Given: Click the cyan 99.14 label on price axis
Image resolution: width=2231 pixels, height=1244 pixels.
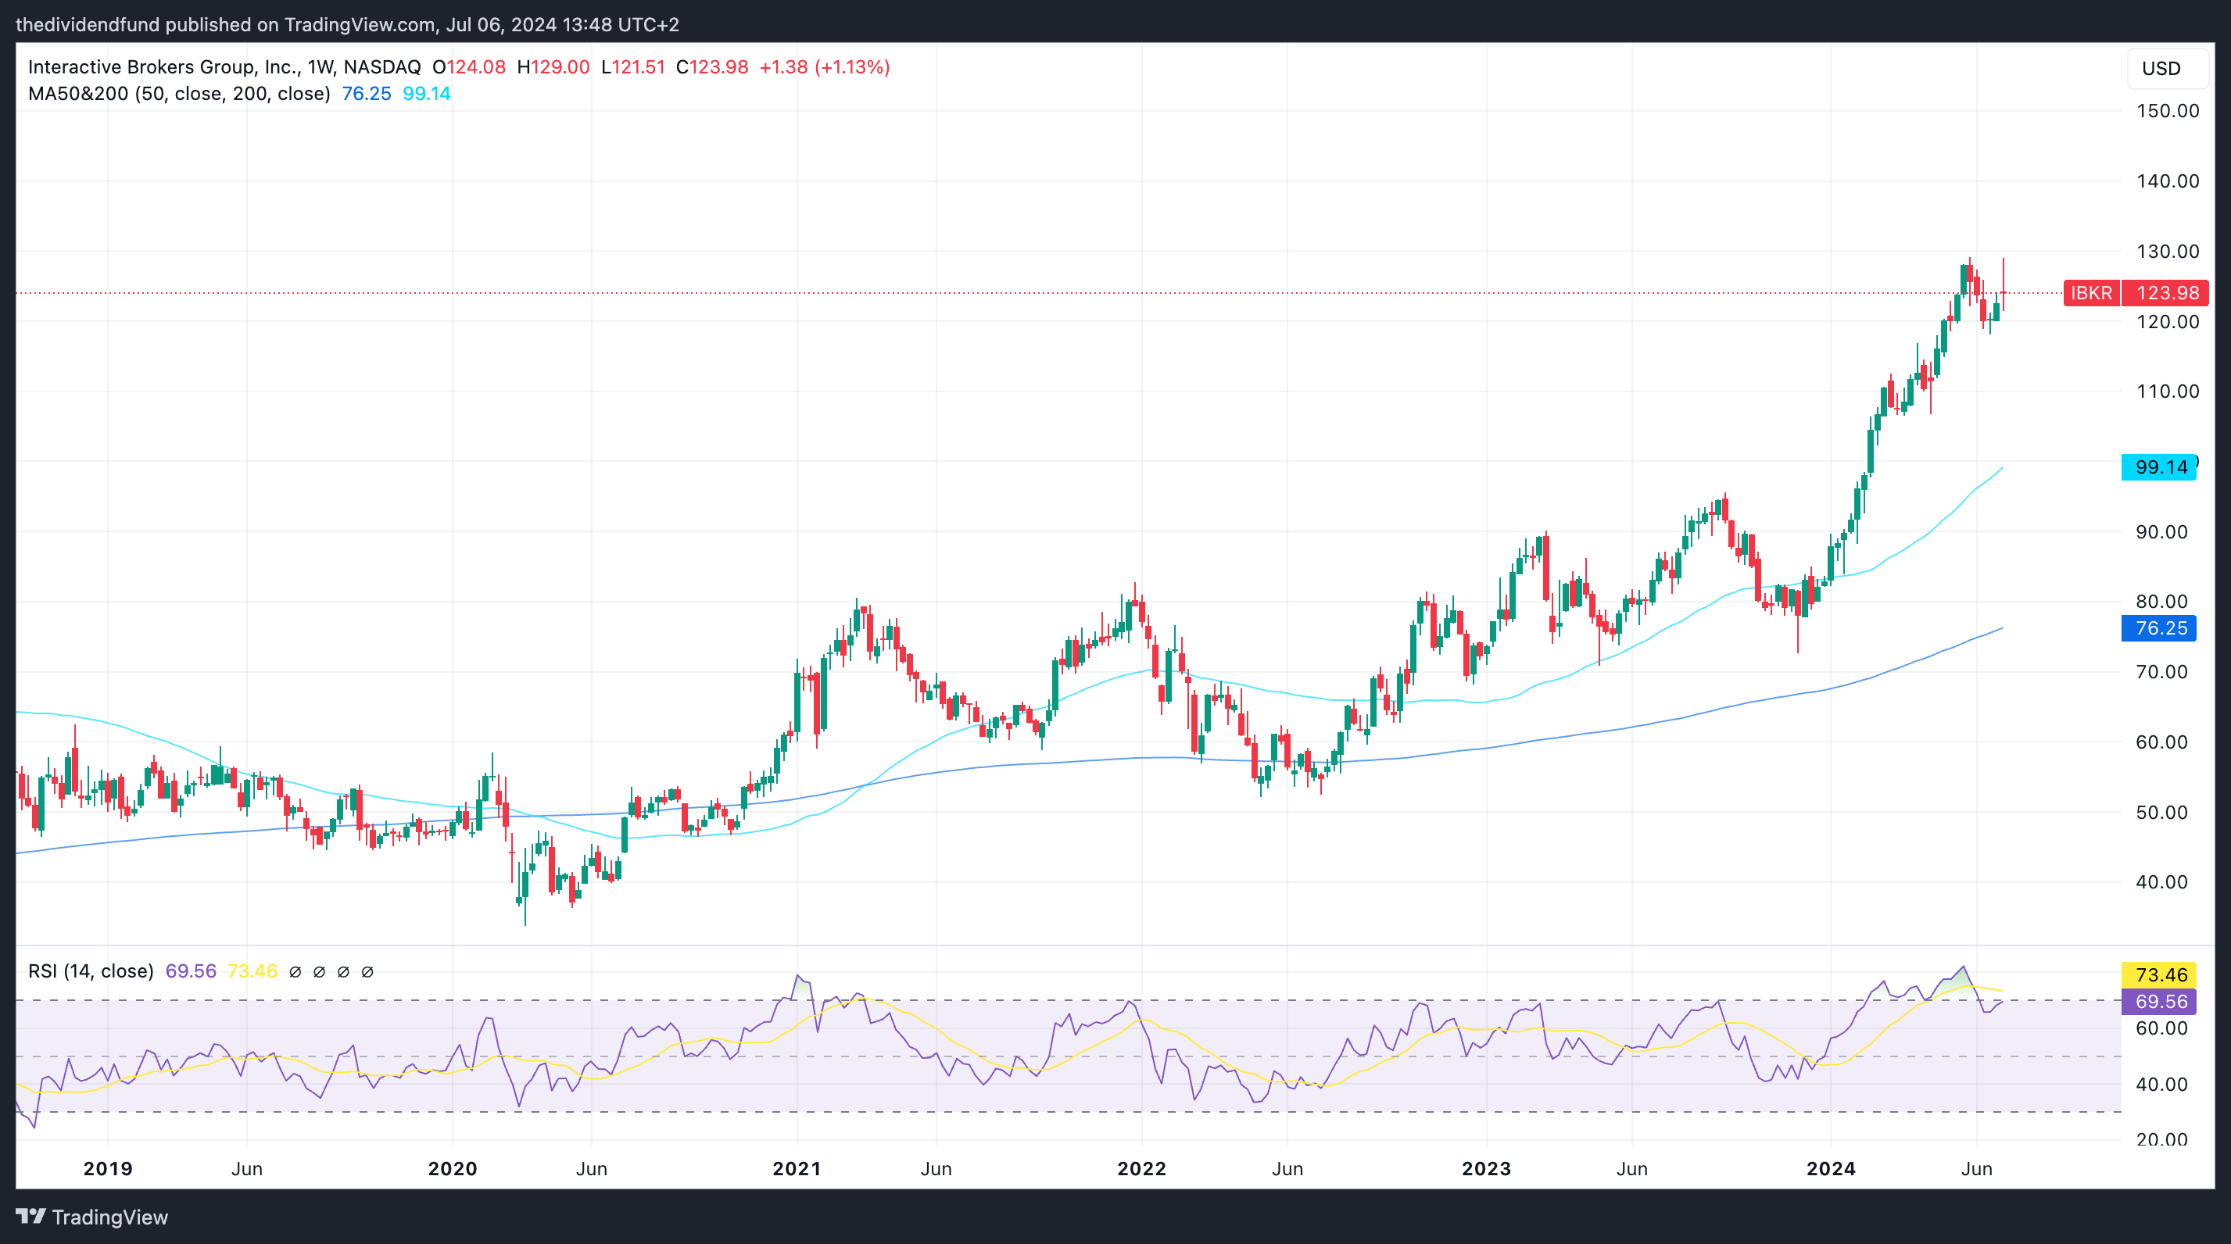Looking at the screenshot, I should tap(2159, 467).
